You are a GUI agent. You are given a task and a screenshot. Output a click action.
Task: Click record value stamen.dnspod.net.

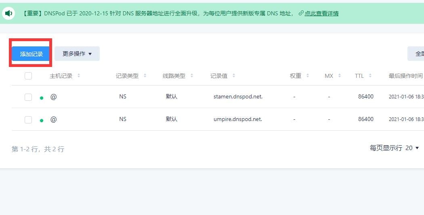(238, 96)
